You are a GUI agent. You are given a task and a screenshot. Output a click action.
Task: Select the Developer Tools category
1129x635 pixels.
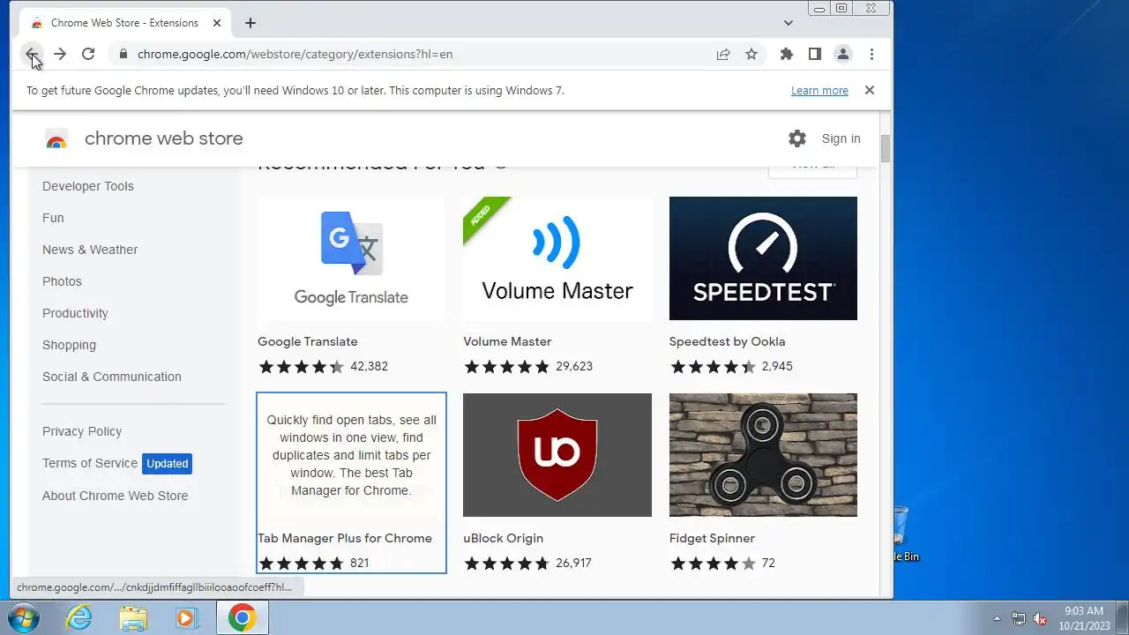coord(88,186)
